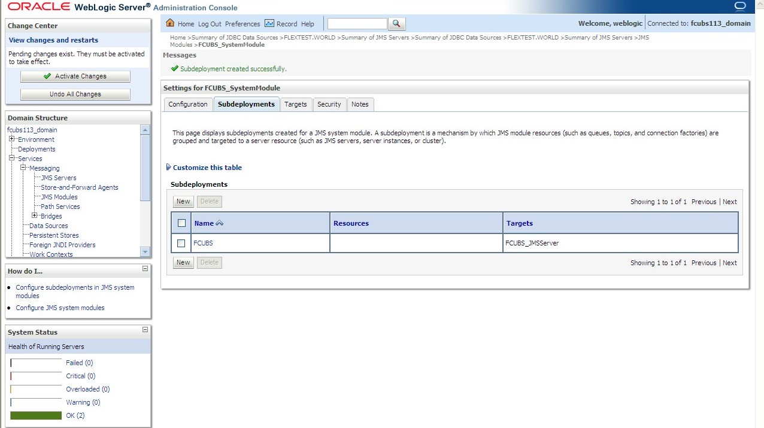Open the Configuration tab
Screen dimensions: 764x428
187,104
